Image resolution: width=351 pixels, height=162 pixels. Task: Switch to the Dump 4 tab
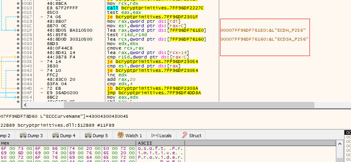64,136
